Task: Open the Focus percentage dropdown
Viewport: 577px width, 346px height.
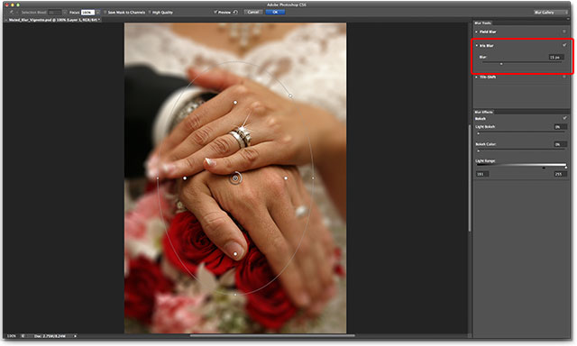Action: click(x=98, y=12)
